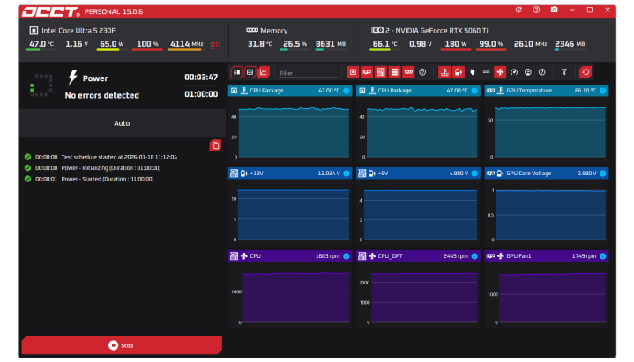Type in the sensor Filter field
Image resolution: width=634 pixels, height=362 pixels.
tap(306, 72)
